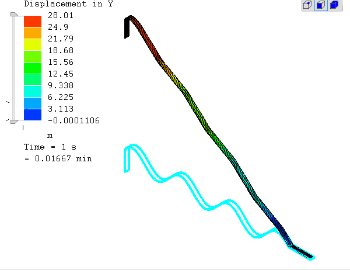The height and width of the screenshot is (270, 350).
Task: Click the 21.79 legend value
Action: pos(61,39)
